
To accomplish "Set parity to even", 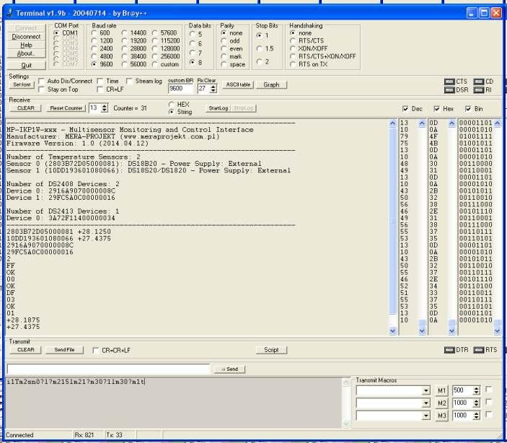I will point(224,48).
